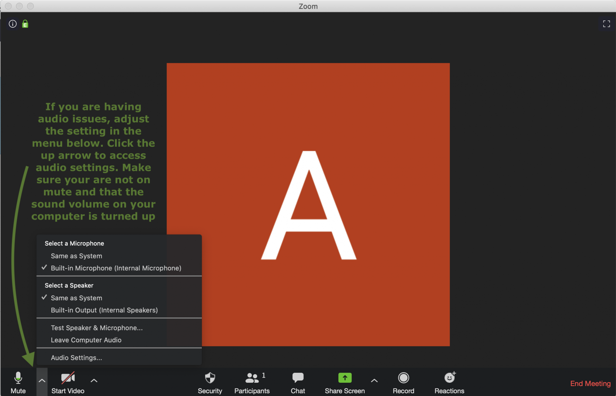
Task: Enter full screen mode
Action: (606, 24)
